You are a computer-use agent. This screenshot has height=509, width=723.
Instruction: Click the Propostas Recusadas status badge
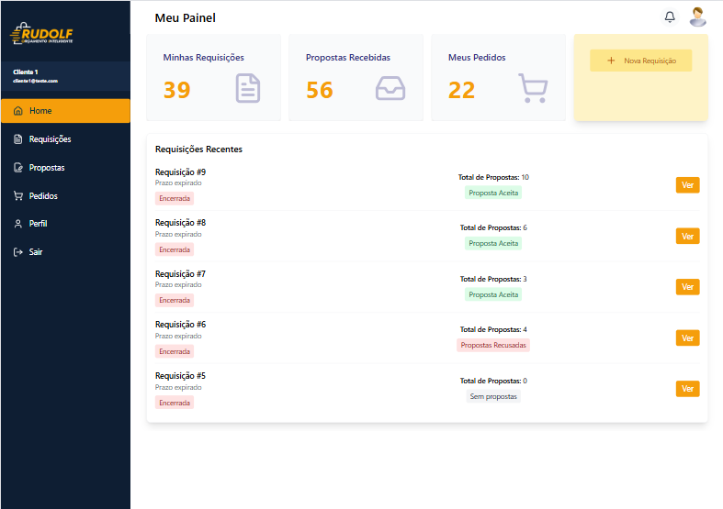pos(493,346)
